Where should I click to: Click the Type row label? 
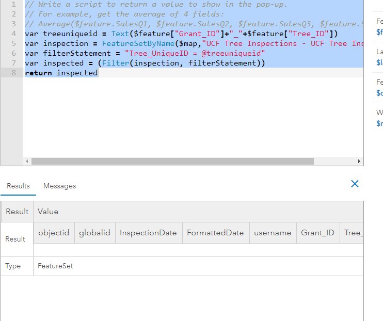tap(13, 266)
